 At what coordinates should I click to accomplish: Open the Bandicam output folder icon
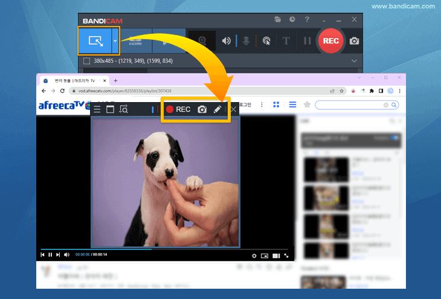tap(278, 19)
